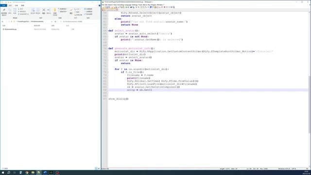Screen dimensions: 311x175
Task: Switch to Explorer Share ribbon tab
Action: pyautogui.click(x=16, y=5)
